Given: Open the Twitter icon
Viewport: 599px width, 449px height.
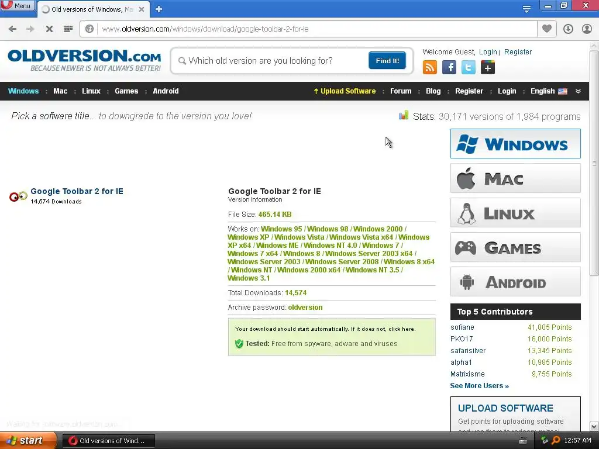Looking at the screenshot, I should click(468, 68).
